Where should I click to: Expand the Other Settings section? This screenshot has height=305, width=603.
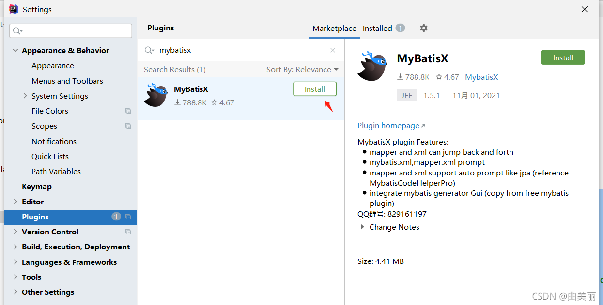coord(15,292)
